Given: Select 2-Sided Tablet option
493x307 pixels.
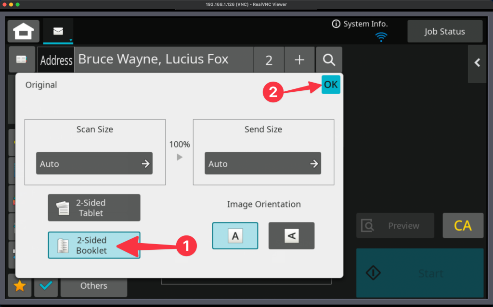Looking at the screenshot, I should 94,208.
